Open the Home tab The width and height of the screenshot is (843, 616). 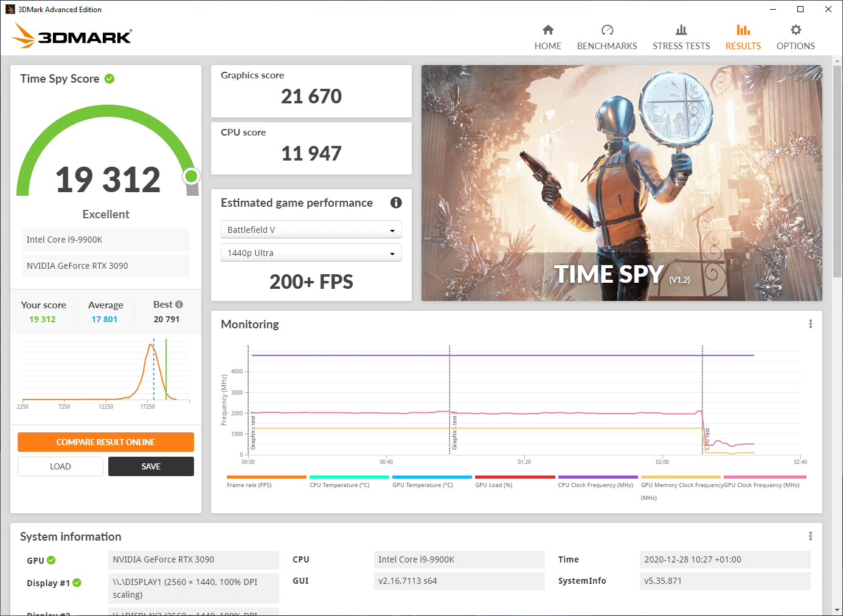pyautogui.click(x=547, y=37)
